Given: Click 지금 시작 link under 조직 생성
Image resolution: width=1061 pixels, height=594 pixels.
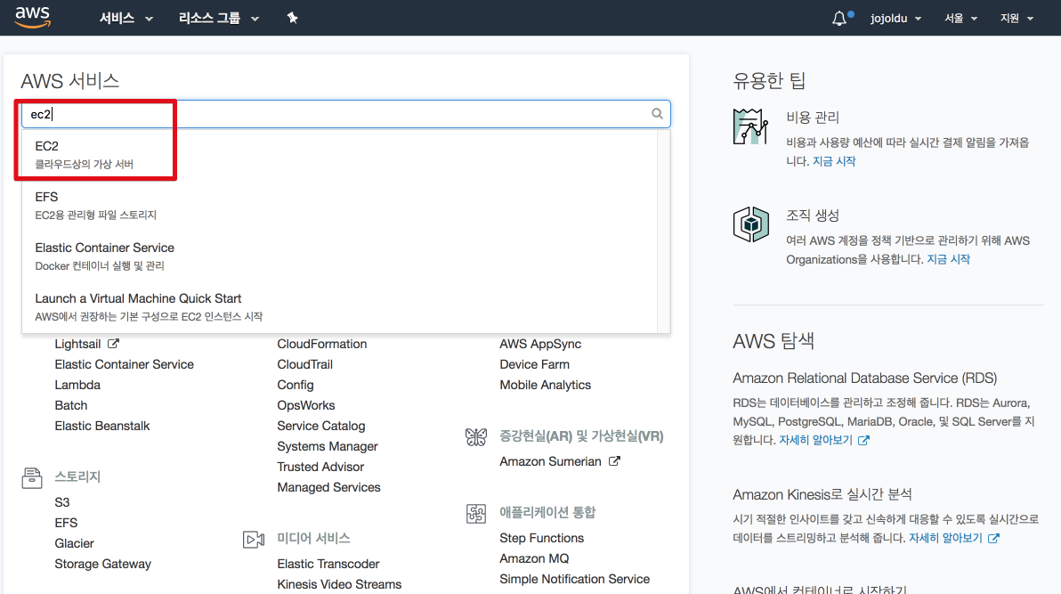Looking at the screenshot, I should pos(948,259).
